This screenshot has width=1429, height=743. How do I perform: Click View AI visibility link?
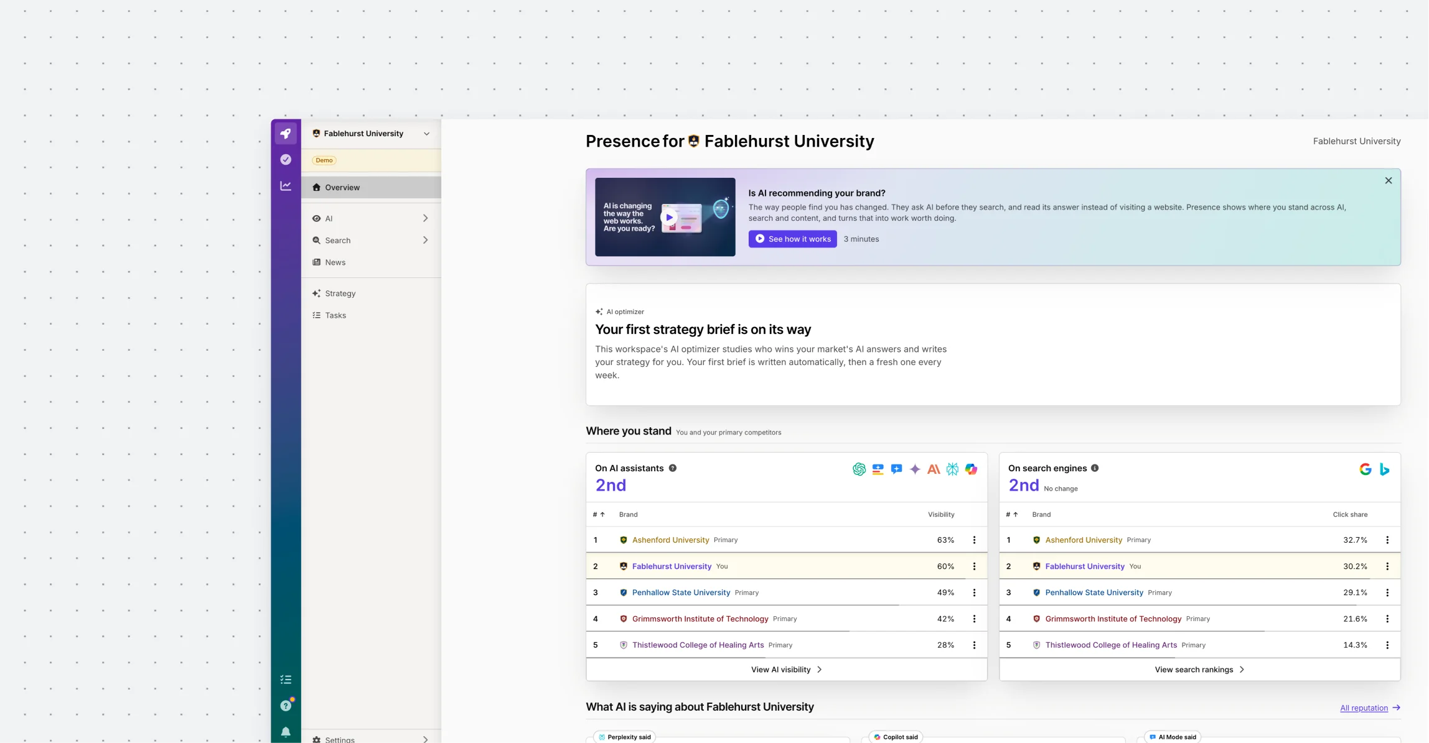pos(787,670)
